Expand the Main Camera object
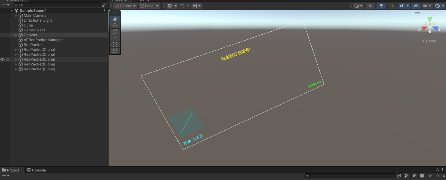Screen dimensions: 446x180 tap(16, 16)
